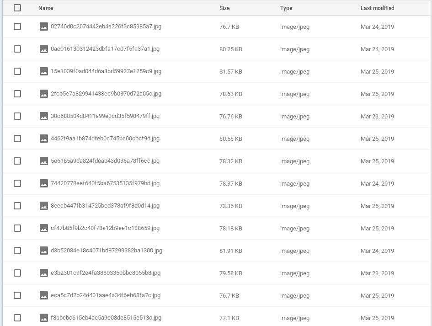Click file icon of d3b52084e18c4071bd87299382ba1300.jpg
432x326 pixels.
[44, 251]
